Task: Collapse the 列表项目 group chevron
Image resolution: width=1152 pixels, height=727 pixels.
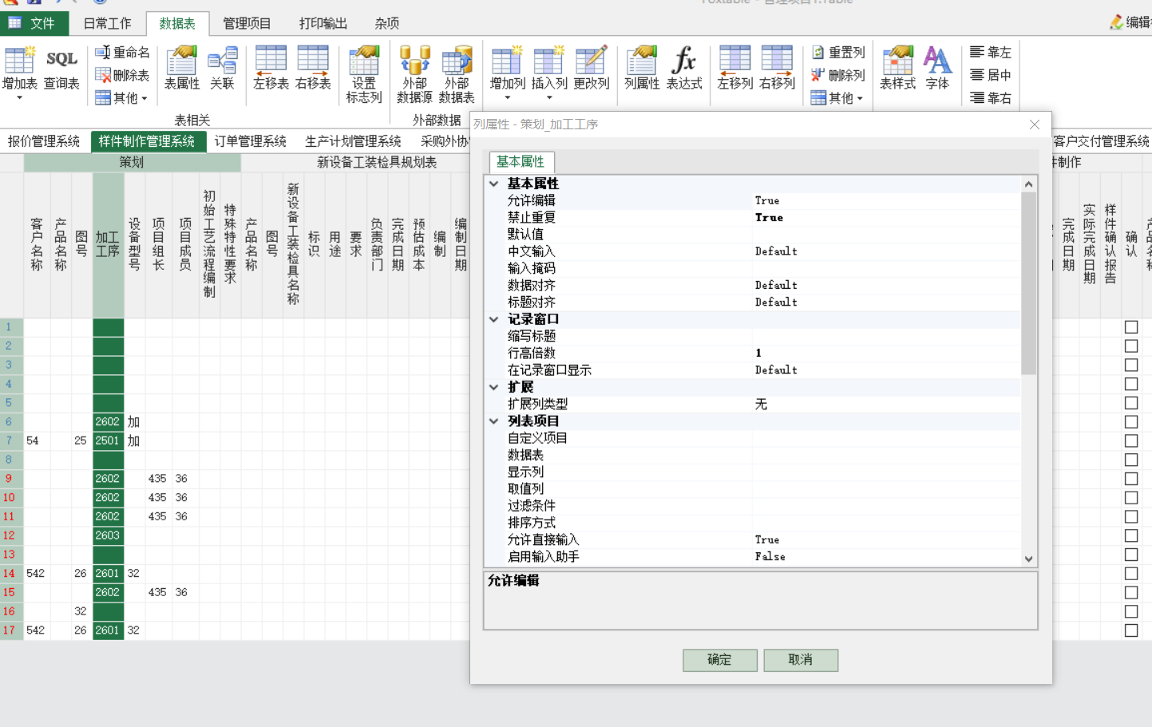Action: point(494,421)
